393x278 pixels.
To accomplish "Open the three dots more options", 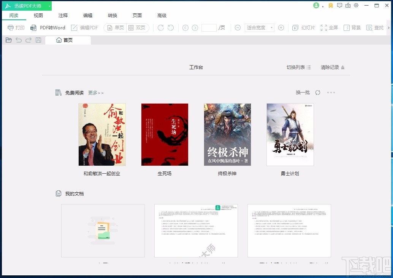I will click(331, 93).
